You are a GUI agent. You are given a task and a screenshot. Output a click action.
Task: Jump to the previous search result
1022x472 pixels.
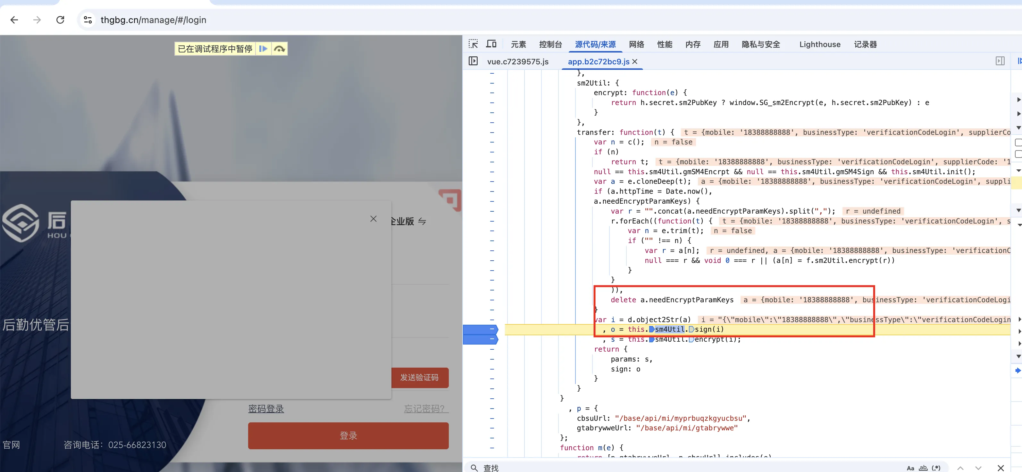[960, 468]
